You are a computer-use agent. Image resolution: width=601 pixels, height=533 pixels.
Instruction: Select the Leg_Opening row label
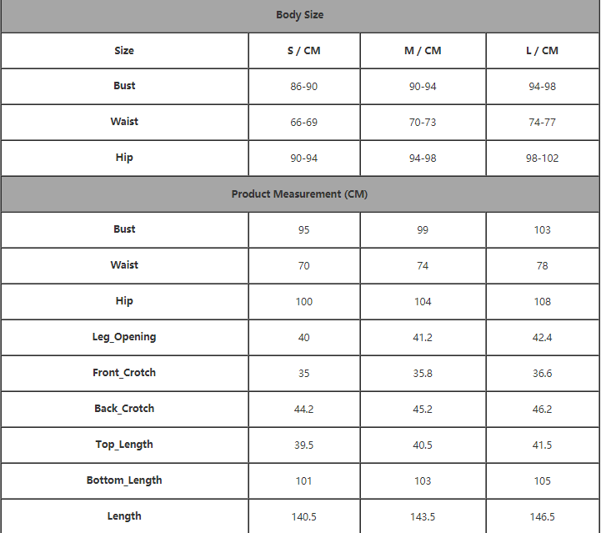124,337
